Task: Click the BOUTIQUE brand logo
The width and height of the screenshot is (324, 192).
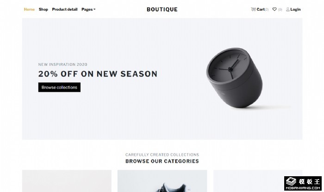Action: 162,9
